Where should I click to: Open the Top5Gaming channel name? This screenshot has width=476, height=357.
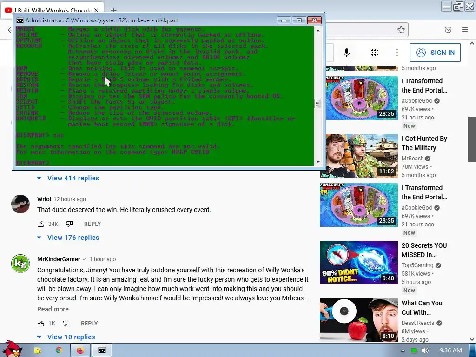[x=417, y=265]
